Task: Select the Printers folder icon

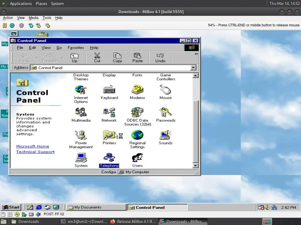Action: click(109, 137)
